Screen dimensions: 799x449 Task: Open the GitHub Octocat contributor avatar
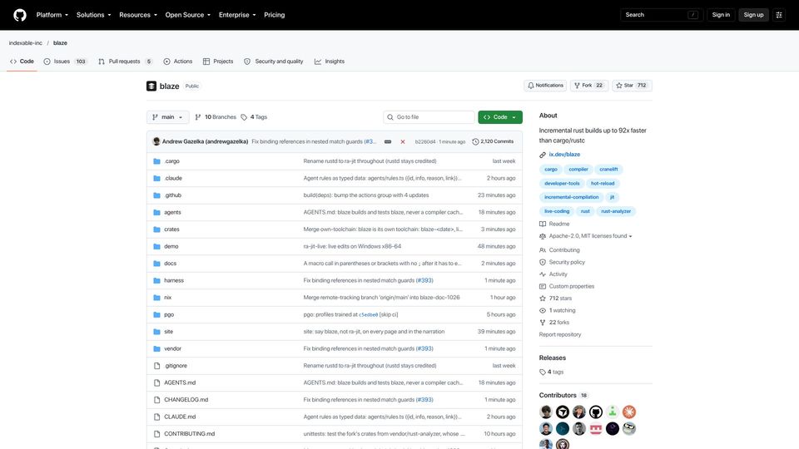[596, 412]
